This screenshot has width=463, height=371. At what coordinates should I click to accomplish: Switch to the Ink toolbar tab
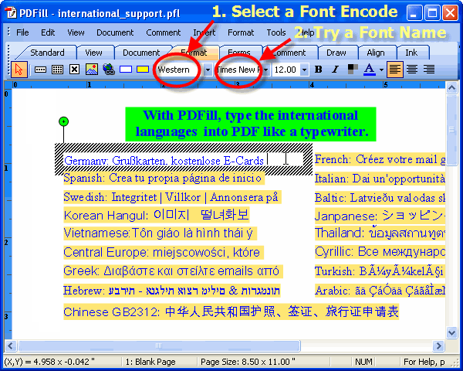click(411, 53)
